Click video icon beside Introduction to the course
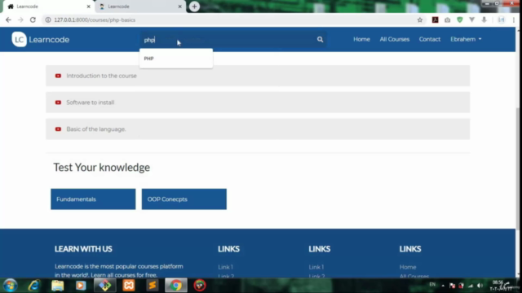Image resolution: width=522 pixels, height=293 pixels. point(58,76)
